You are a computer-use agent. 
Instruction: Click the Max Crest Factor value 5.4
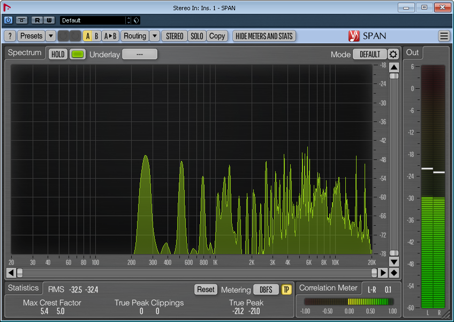(x=44, y=311)
